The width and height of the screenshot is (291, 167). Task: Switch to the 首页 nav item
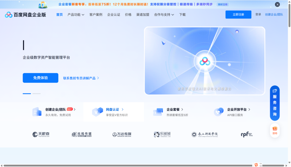click(x=59, y=14)
